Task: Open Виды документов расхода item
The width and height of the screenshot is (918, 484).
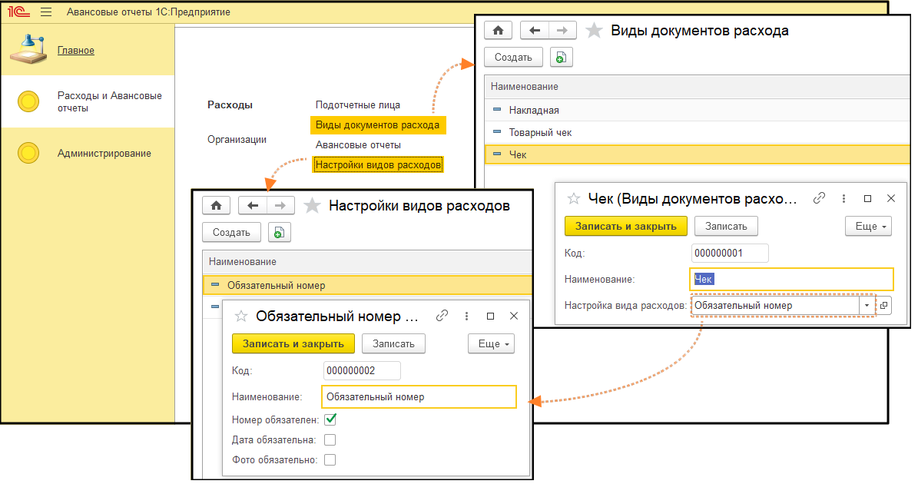Action: [378, 124]
